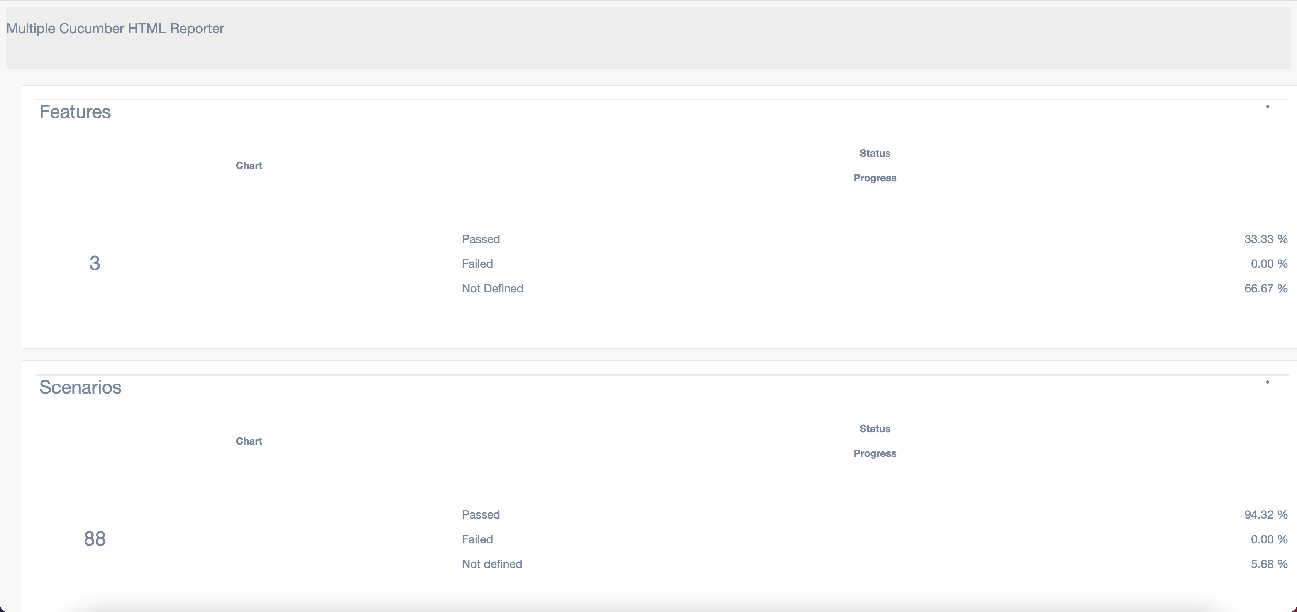The image size is (1297, 612).
Task: Toggle the Failed legend in Features chart
Action: point(477,263)
